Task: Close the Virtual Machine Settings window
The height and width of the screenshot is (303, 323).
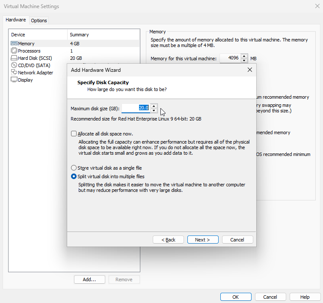Action: (316, 6)
